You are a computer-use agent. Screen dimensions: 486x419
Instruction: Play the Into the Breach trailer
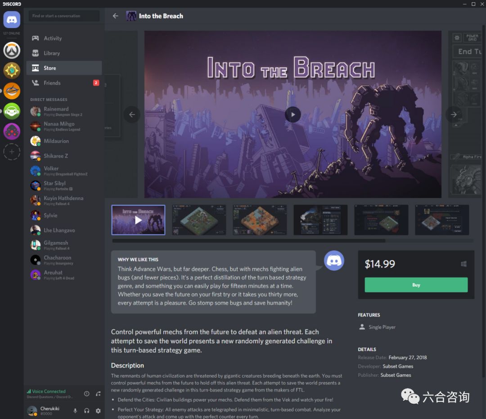click(x=293, y=114)
